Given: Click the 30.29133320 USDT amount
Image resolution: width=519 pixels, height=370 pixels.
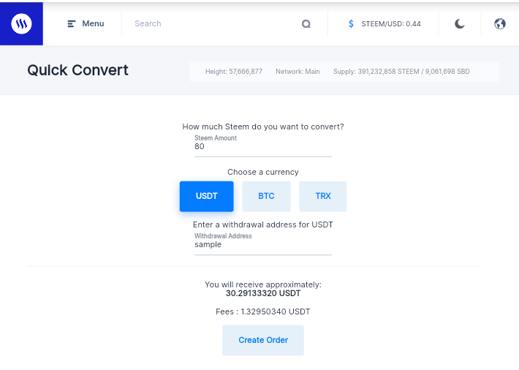Looking at the screenshot, I should tap(263, 293).
